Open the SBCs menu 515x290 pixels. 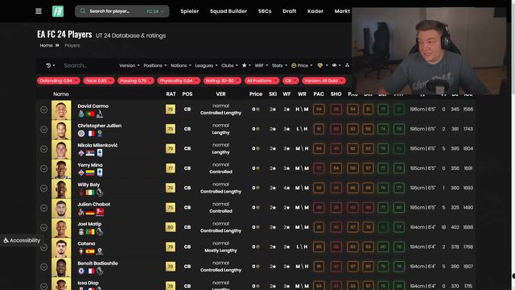click(265, 11)
